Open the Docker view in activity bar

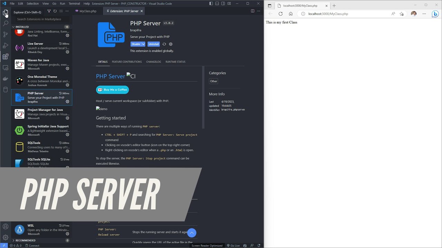click(6, 79)
